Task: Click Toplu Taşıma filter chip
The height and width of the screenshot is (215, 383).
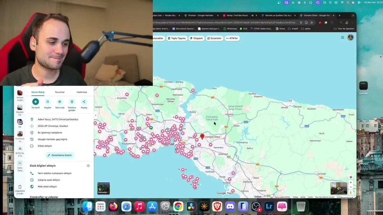Action: (x=177, y=38)
